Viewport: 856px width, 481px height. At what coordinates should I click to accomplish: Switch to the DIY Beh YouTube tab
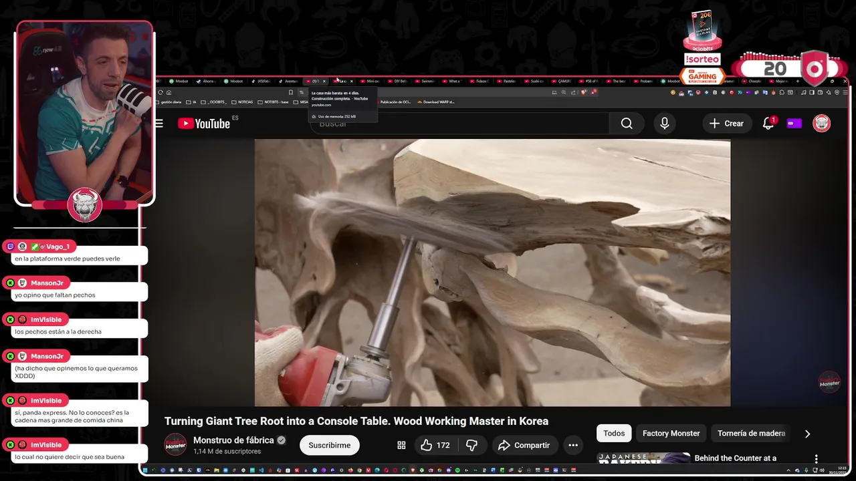(397, 82)
